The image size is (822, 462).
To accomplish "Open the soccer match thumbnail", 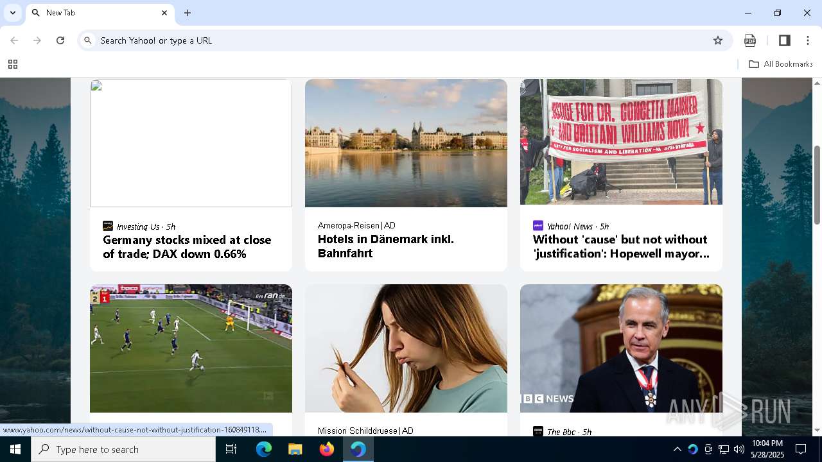I will click(191, 348).
